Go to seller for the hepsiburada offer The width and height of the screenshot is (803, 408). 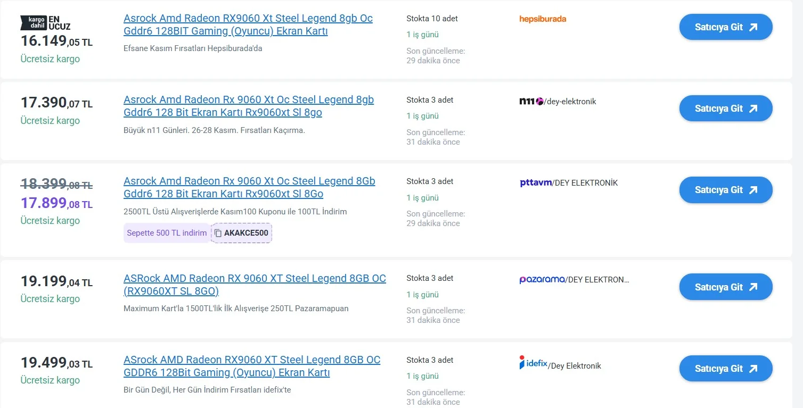pyautogui.click(x=726, y=27)
